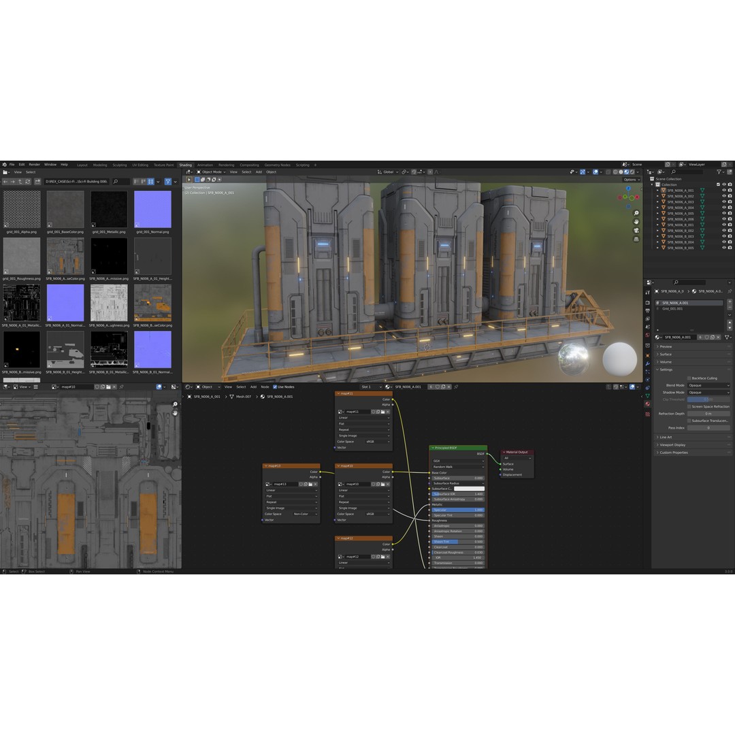Enable Backface Culling checkbox
The width and height of the screenshot is (735, 735).
click(689, 378)
